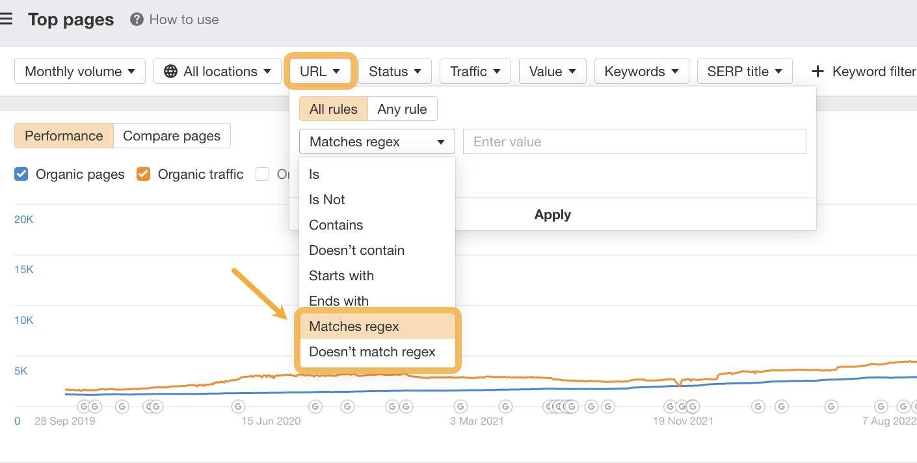
Task: Select Doesn't match regex option
Action: pos(372,352)
